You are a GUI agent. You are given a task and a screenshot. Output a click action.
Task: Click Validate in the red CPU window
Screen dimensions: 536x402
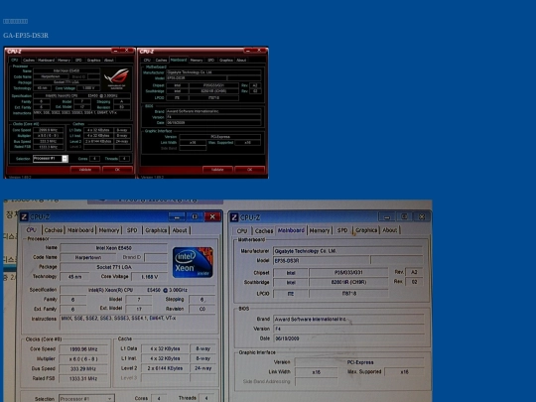[85, 170]
